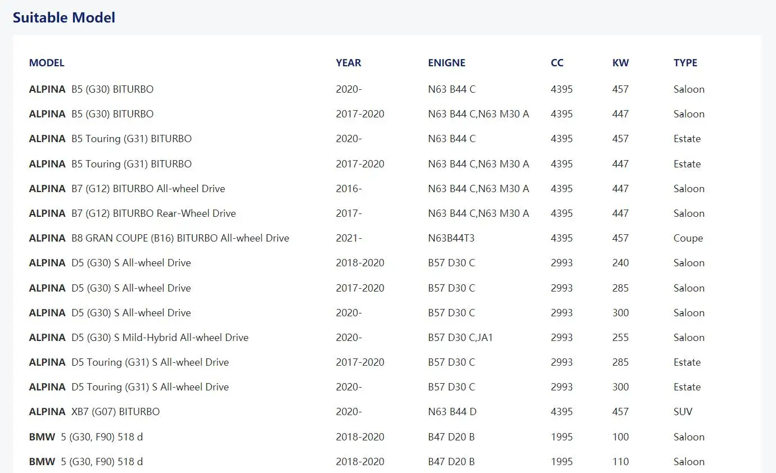
Task: Select the "XB7 (G07) BITURBO" model name
Action: [x=116, y=412]
